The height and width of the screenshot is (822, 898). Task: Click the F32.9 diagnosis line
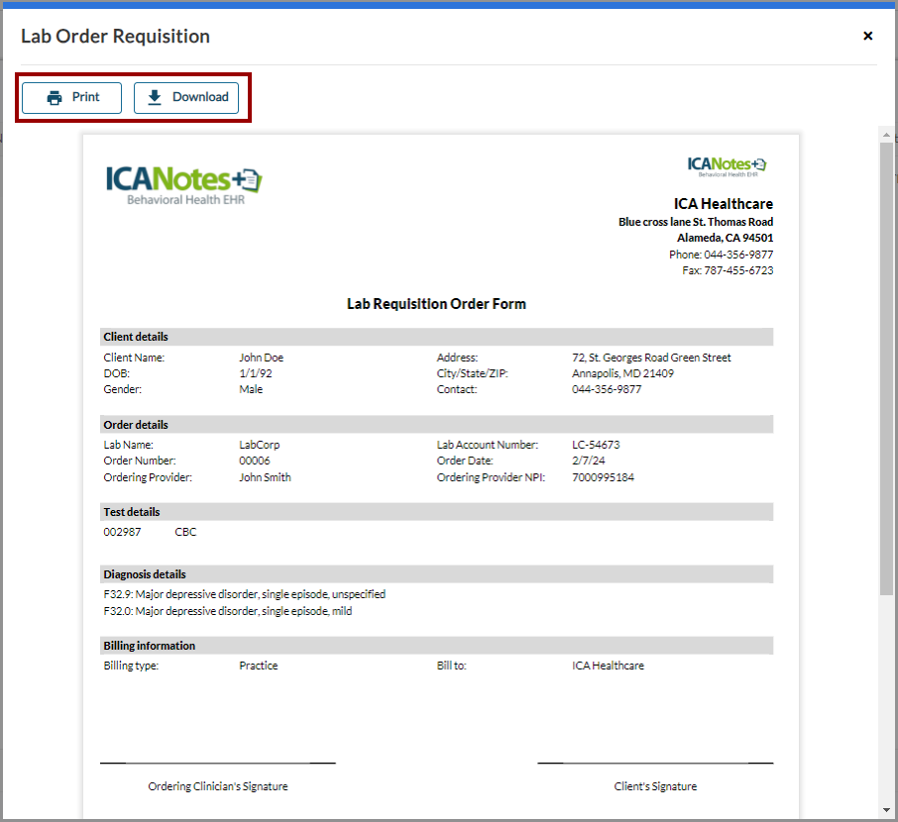pos(244,594)
